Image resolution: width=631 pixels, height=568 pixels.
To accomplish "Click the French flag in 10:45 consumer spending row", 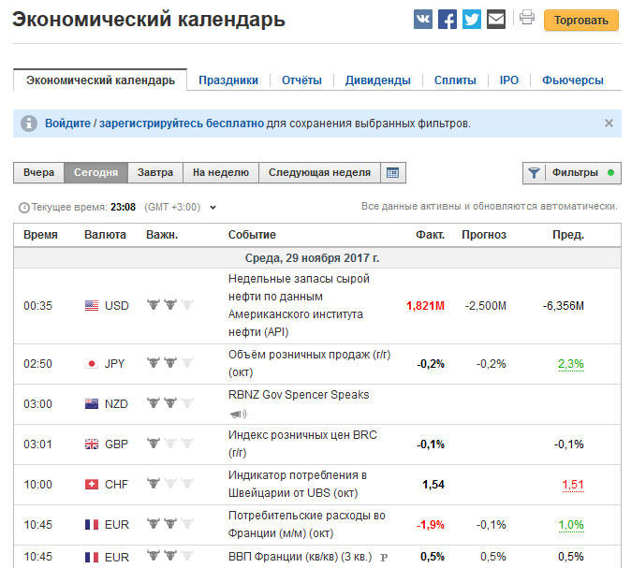I will coord(92,525).
